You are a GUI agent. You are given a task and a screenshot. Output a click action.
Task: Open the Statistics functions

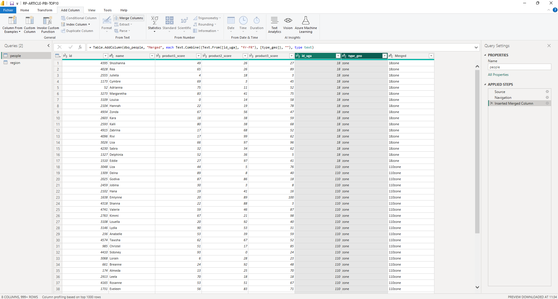[x=154, y=24]
